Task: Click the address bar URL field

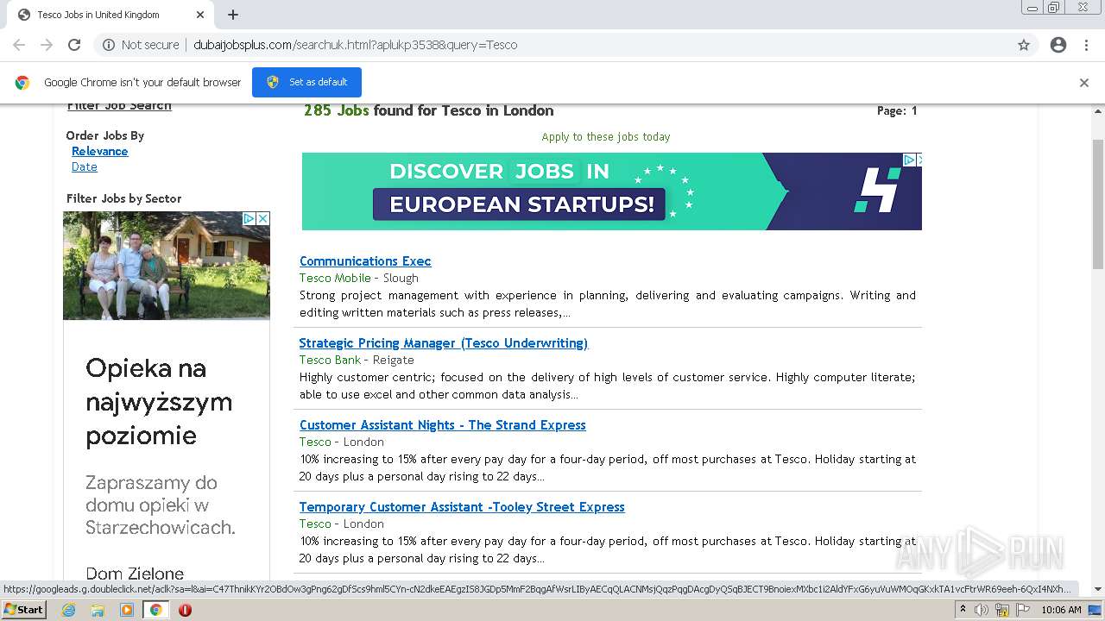Action: (x=561, y=45)
